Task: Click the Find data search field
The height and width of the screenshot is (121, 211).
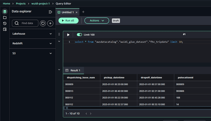Action: pyautogui.click(x=25, y=23)
